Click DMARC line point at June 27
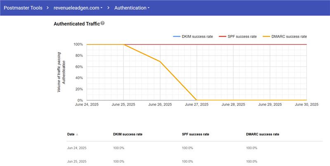The height and width of the screenshot is (166, 330). point(197,100)
